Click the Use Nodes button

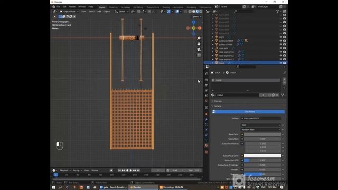point(248,111)
